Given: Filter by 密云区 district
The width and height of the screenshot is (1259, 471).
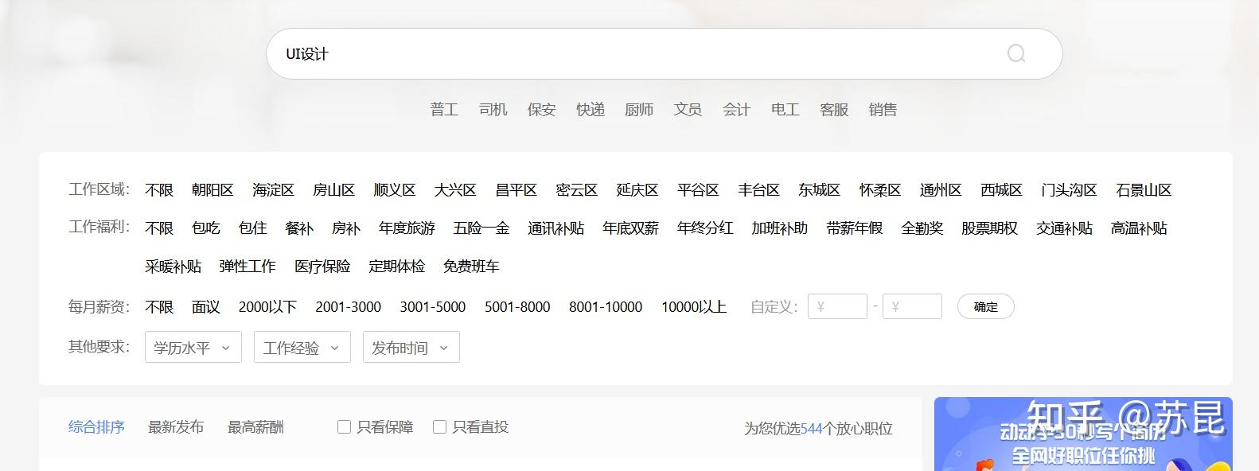Looking at the screenshot, I should pos(576,190).
